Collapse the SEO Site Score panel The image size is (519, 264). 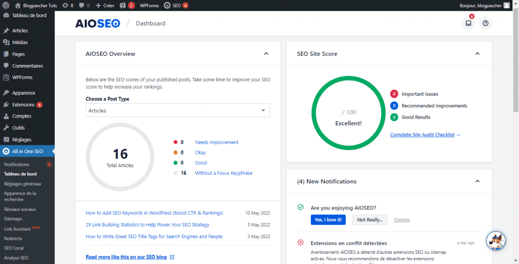pyautogui.click(x=477, y=54)
